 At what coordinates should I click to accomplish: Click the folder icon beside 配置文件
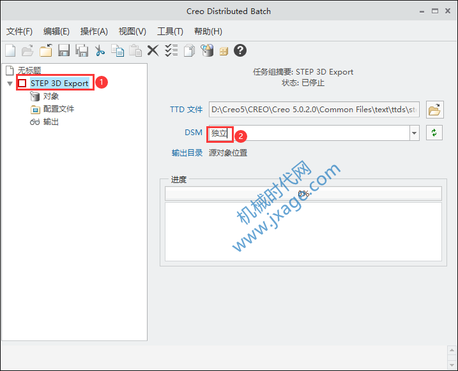click(35, 109)
